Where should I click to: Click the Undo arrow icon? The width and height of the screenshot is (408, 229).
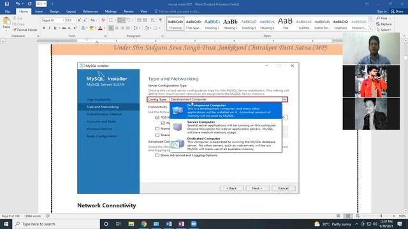coord(17,4)
